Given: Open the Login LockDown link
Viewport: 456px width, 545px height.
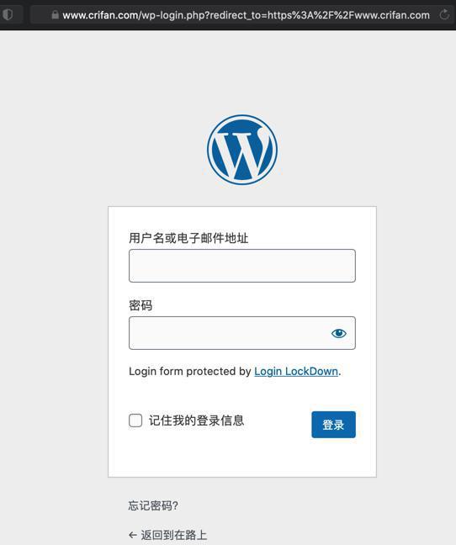Looking at the screenshot, I should pos(296,371).
